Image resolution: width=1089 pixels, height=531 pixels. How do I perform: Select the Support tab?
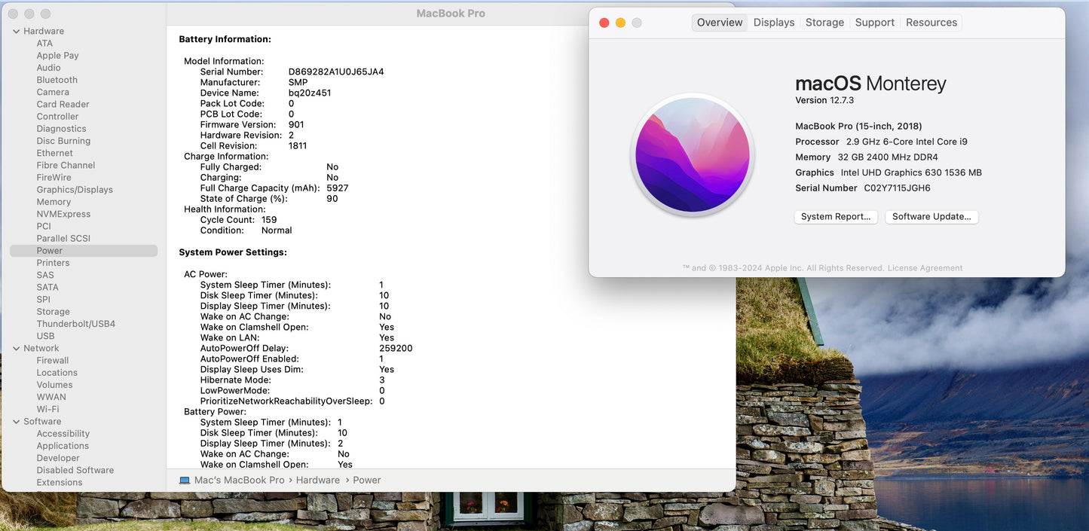(x=874, y=23)
